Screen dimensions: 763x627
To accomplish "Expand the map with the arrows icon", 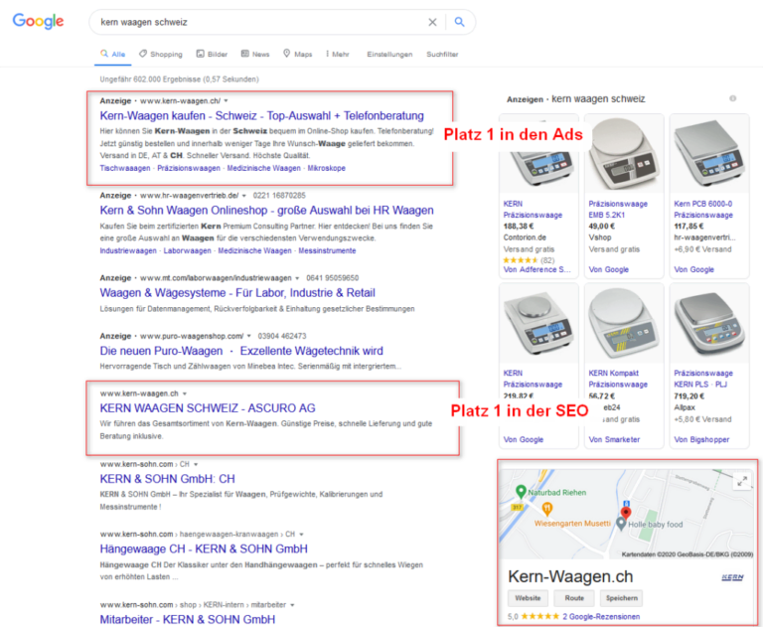I will (x=742, y=482).
